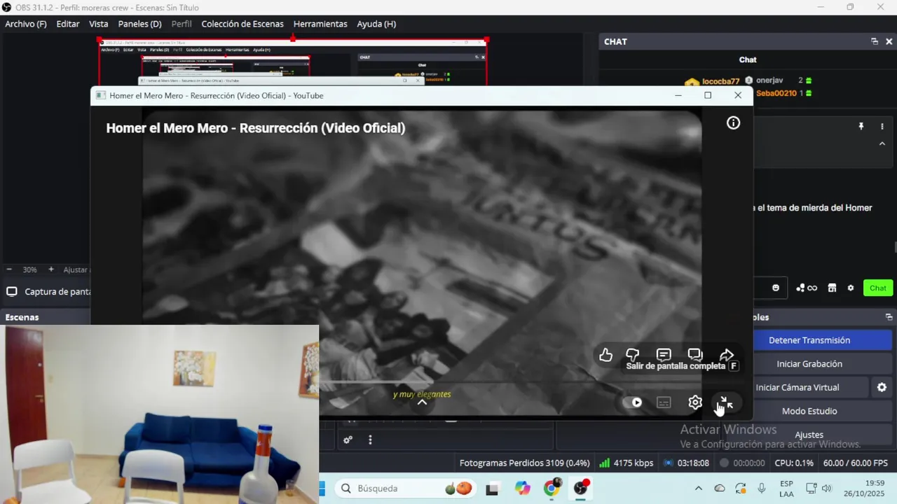Select Captura de pantalla source row

coord(48,292)
